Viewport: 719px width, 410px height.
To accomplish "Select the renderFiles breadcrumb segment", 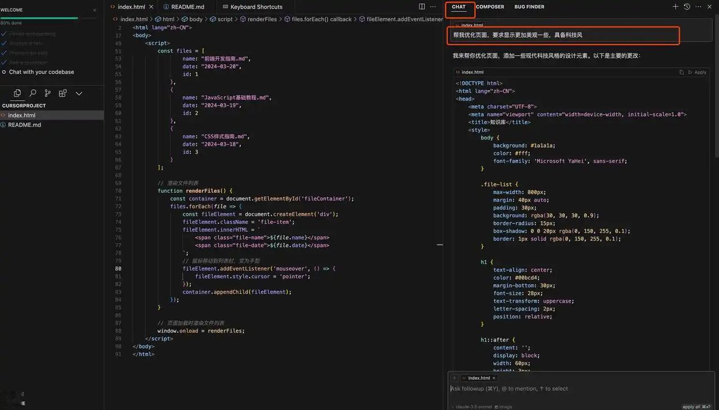I will pos(258,19).
